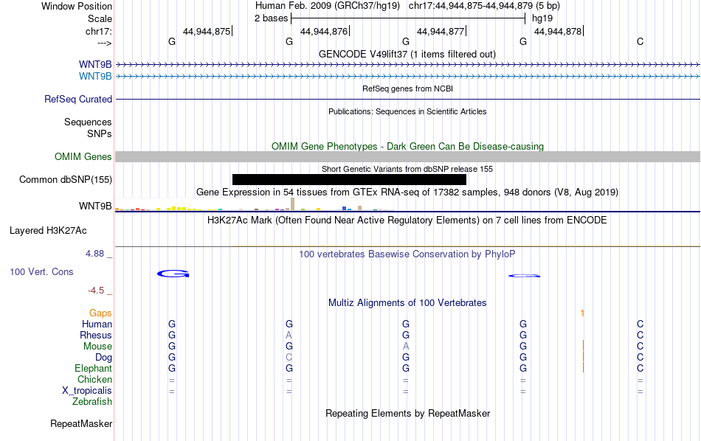Click the OMIM Gene Phenotypes green title
Viewport: 701px width, 441px height.
pos(407,146)
